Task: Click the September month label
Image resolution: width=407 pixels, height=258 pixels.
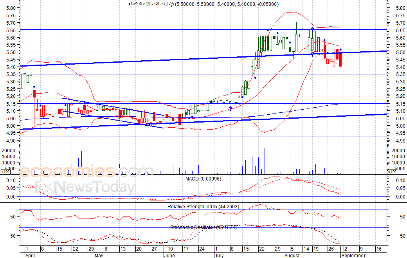Action: click(353, 255)
